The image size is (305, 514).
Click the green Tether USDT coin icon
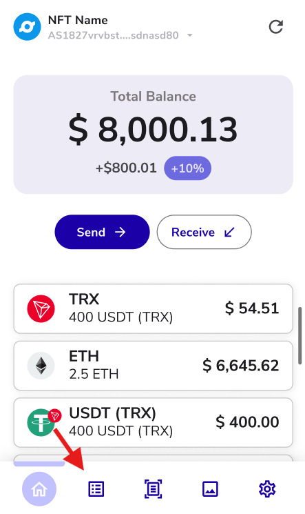tap(41, 422)
